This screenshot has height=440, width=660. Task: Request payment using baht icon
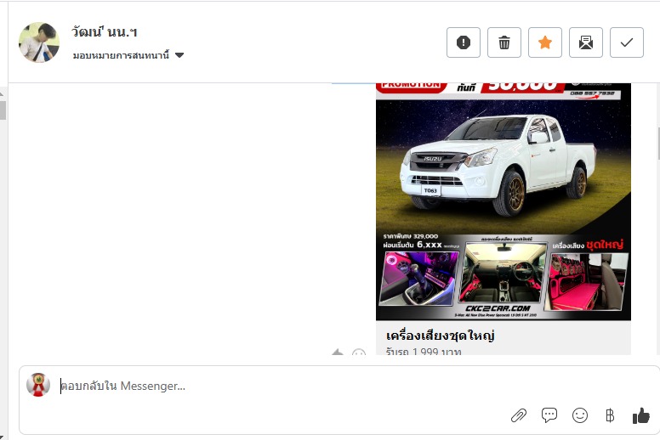[x=610, y=415]
